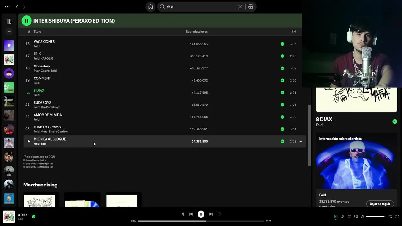Toggle saved check in bottom player bar
The width and height of the screenshot is (402, 226).
tap(34, 217)
